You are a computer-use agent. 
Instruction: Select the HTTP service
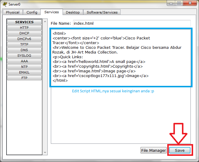[24, 28]
